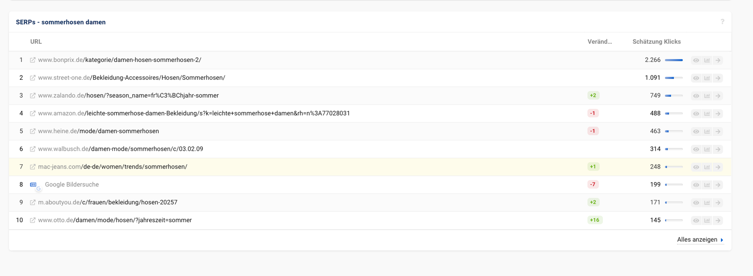This screenshot has height=276, width=753.
Task: Click the +16 change badge for otto.de
Action: point(595,220)
